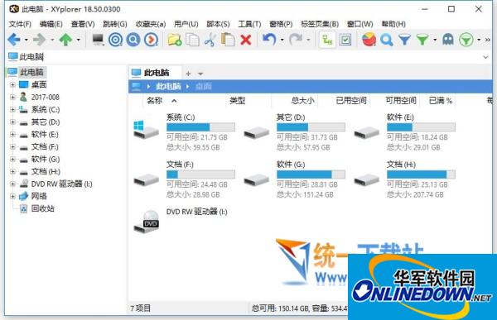Open the green filter dropdown arrow
The height and width of the screenshot is (320, 497).
coord(435,40)
